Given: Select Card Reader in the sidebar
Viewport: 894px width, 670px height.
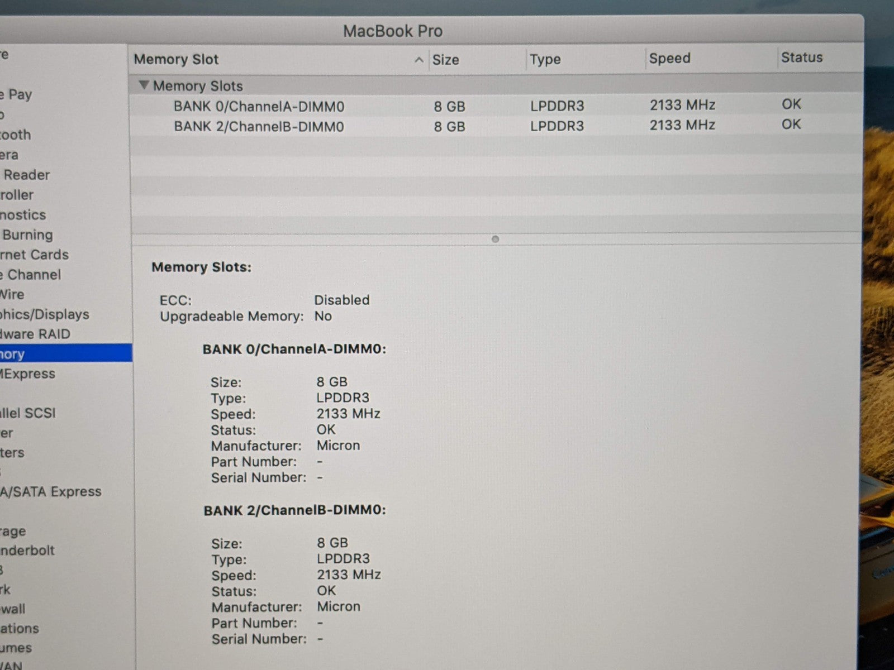Looking at the screenshot, I should (26, 175).
